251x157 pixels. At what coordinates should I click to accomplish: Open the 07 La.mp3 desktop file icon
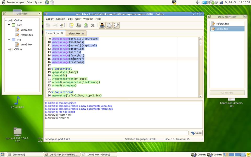[17, 100]
